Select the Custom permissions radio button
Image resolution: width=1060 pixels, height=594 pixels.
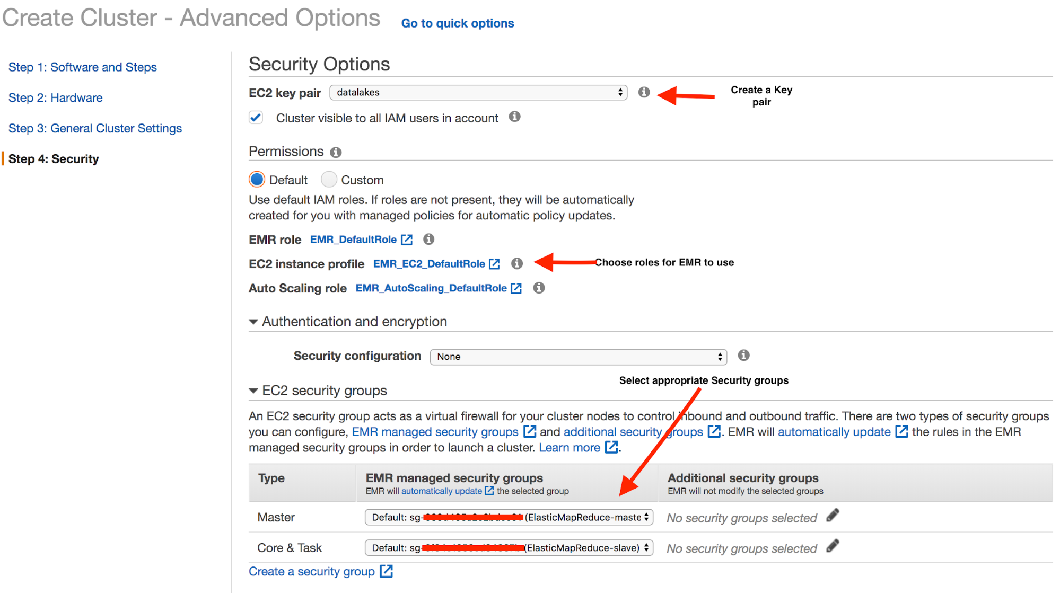coord(329,180)
